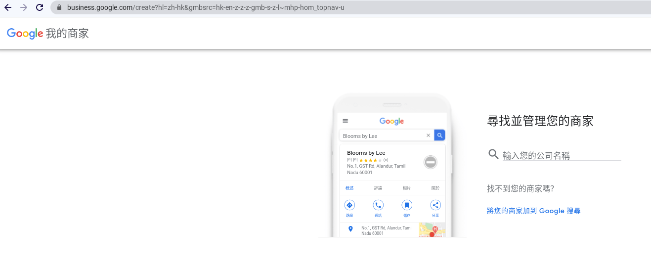Click blue search button in phone mockup

coord(439,135)
